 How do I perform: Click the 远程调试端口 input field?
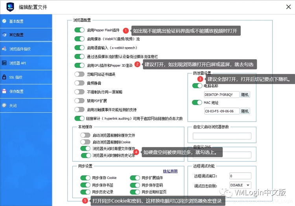[240, 176]
